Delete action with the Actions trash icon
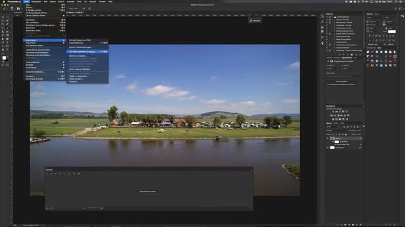Viewport: 405px width, 227px height. (360, 55)
